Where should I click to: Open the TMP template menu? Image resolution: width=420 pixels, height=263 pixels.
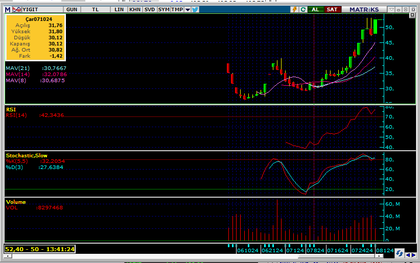click(x=177, y=9)
